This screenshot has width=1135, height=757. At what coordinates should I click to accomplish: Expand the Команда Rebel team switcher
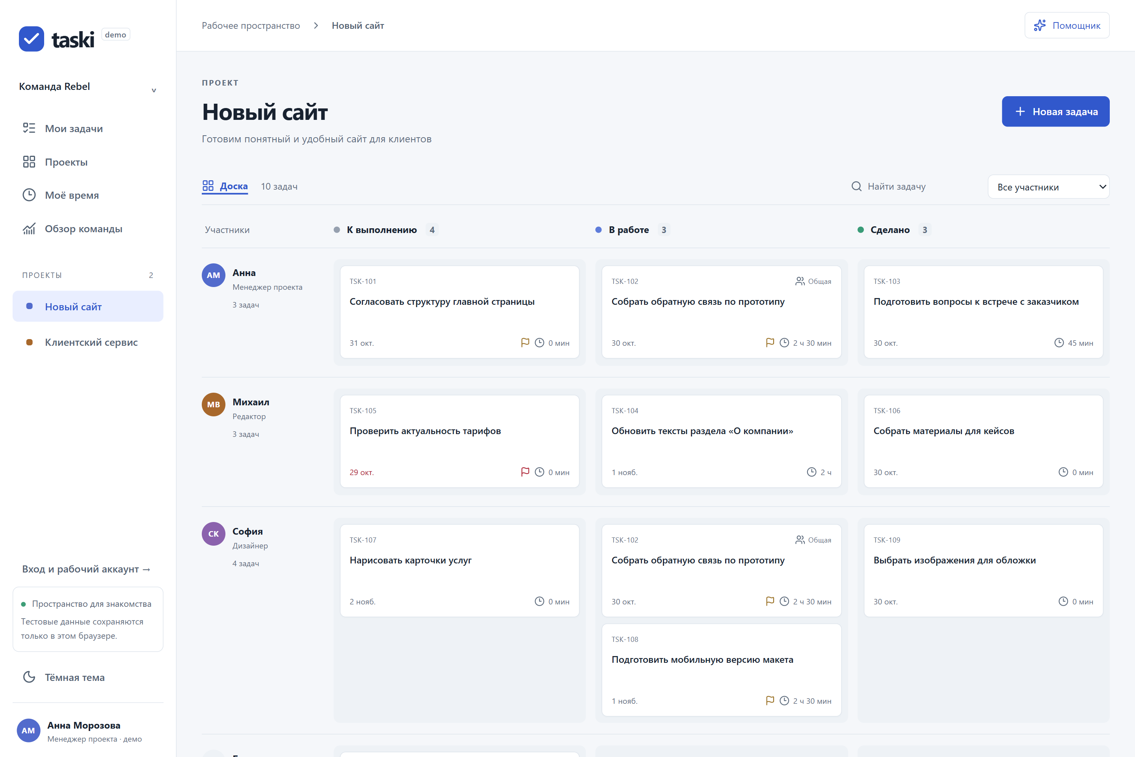[88, 87]
